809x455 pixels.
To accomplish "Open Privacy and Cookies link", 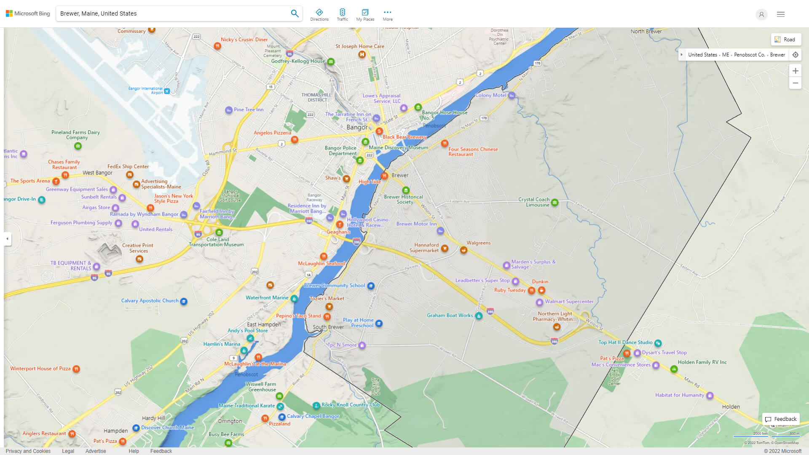I will (28, 451).
